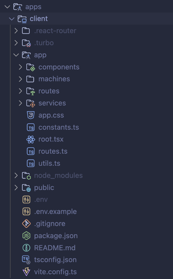The height and width of the screenshot is (279, 173).
Task: Expand the public folder chevron
Action: point(16,187)
